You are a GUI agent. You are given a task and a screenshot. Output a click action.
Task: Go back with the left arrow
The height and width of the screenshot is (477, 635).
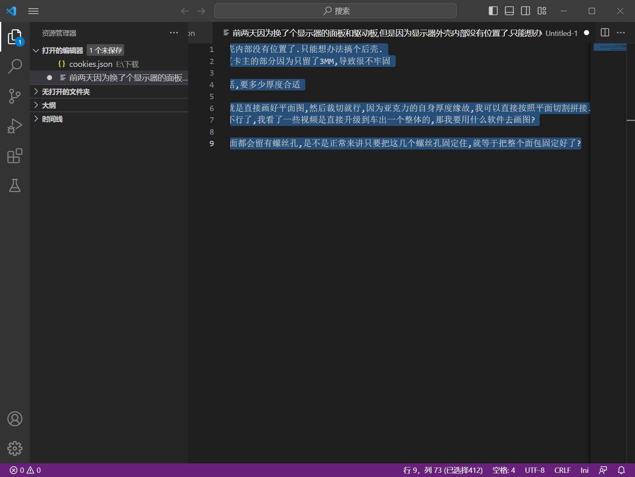point(185,11)
